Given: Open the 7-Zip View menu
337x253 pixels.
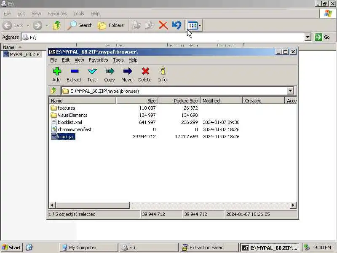Looking at the screenshot, I should click(x=79, y=60).
